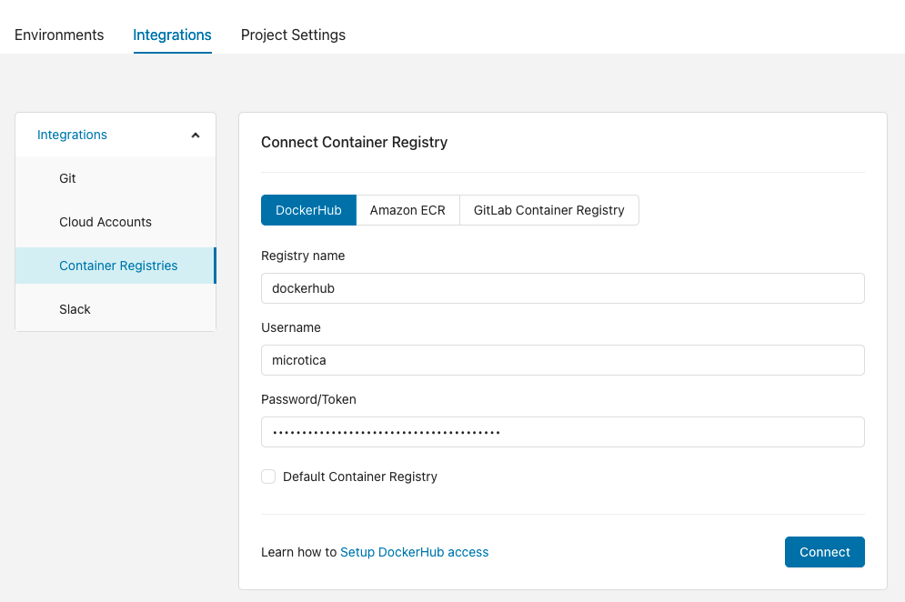Switch to GitLab Container Registry type
905x602 pixels.
pyautogui.click(x=548, y=210)
